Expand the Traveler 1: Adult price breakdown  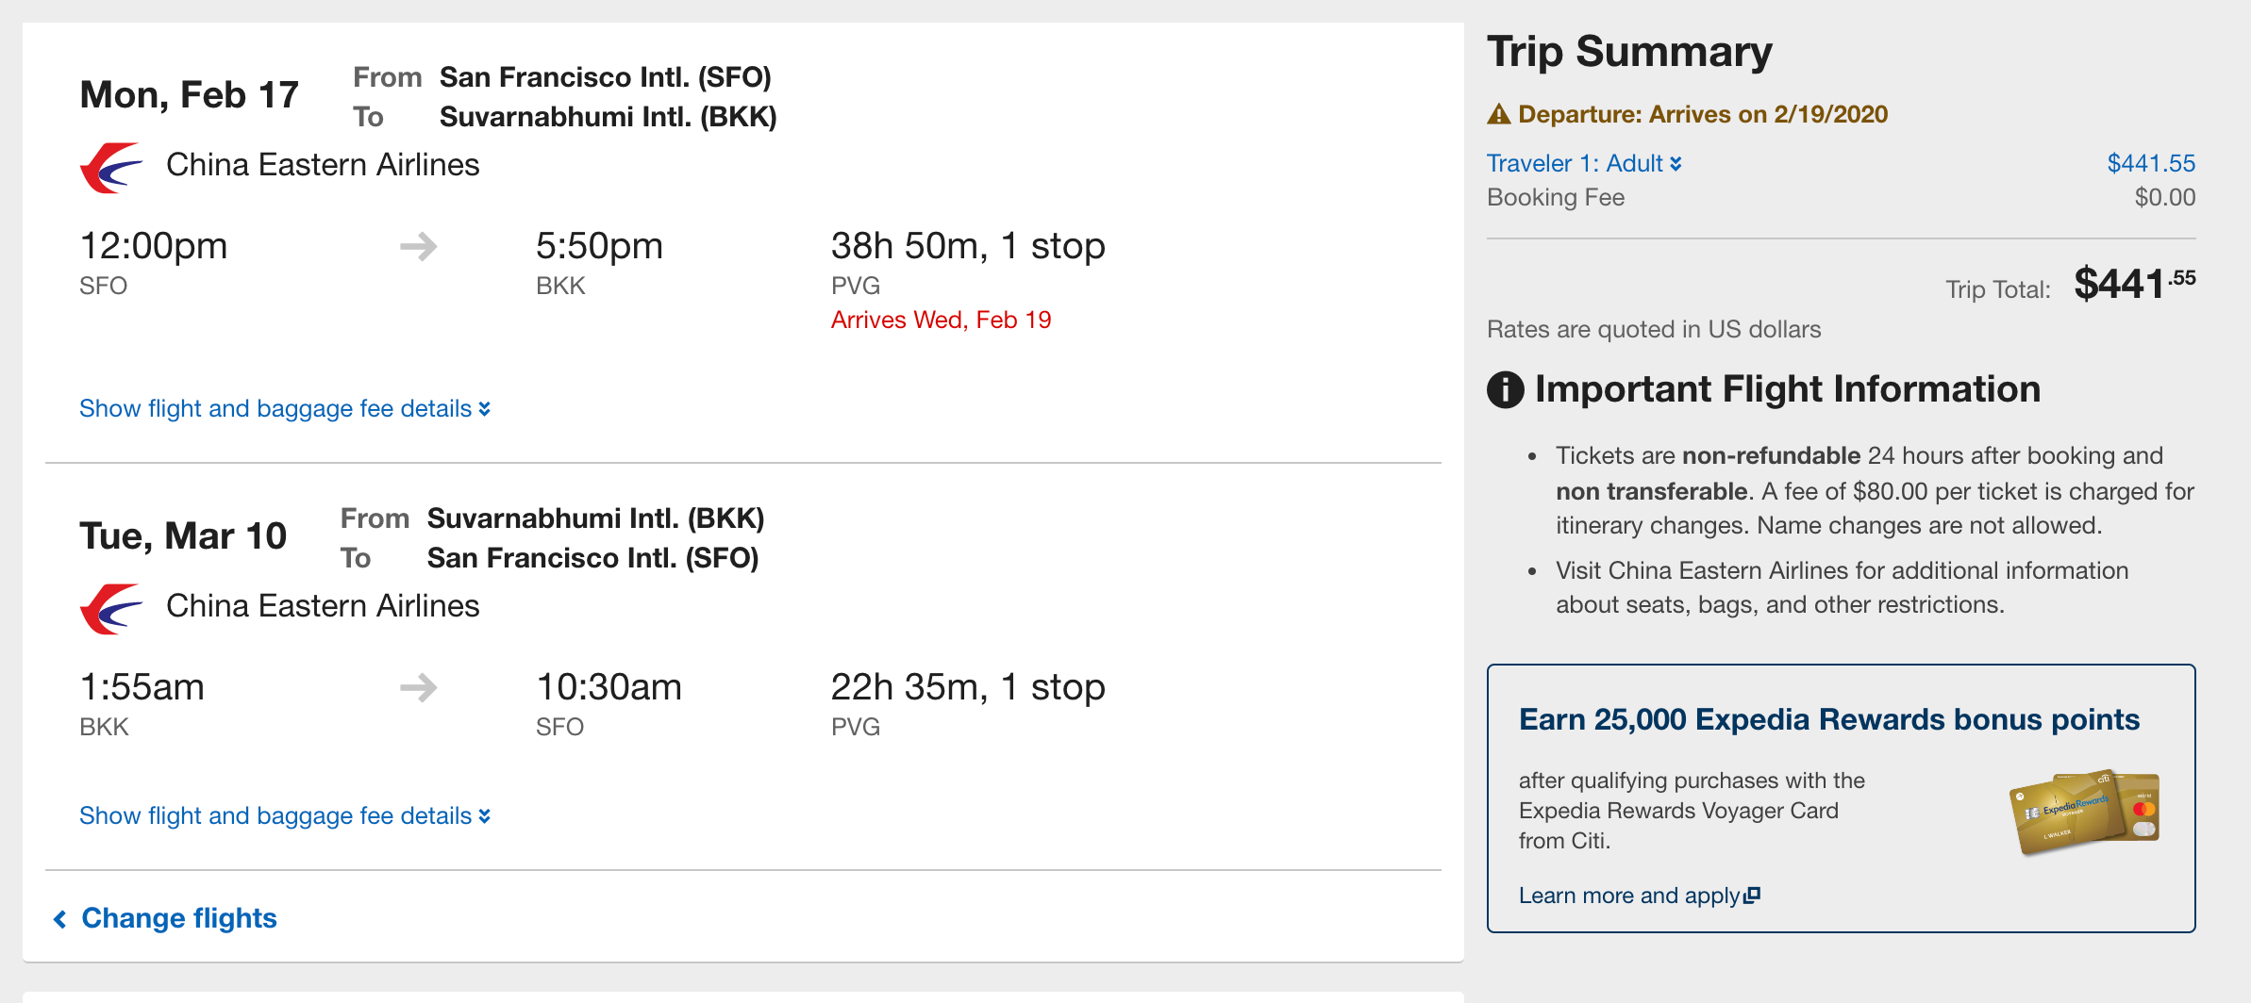[1583, 164]
